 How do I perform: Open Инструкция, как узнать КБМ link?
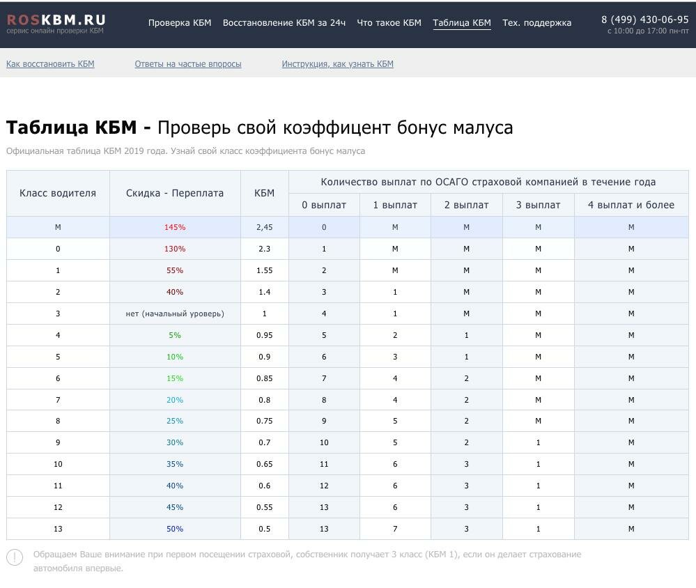click(x=337, y=64)
